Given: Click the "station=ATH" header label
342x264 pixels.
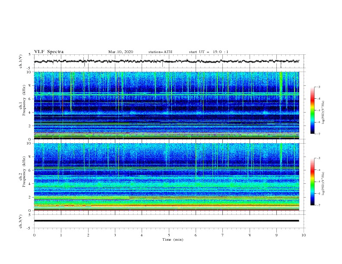Looking at the screenshot, I should [x=160, y=52].
